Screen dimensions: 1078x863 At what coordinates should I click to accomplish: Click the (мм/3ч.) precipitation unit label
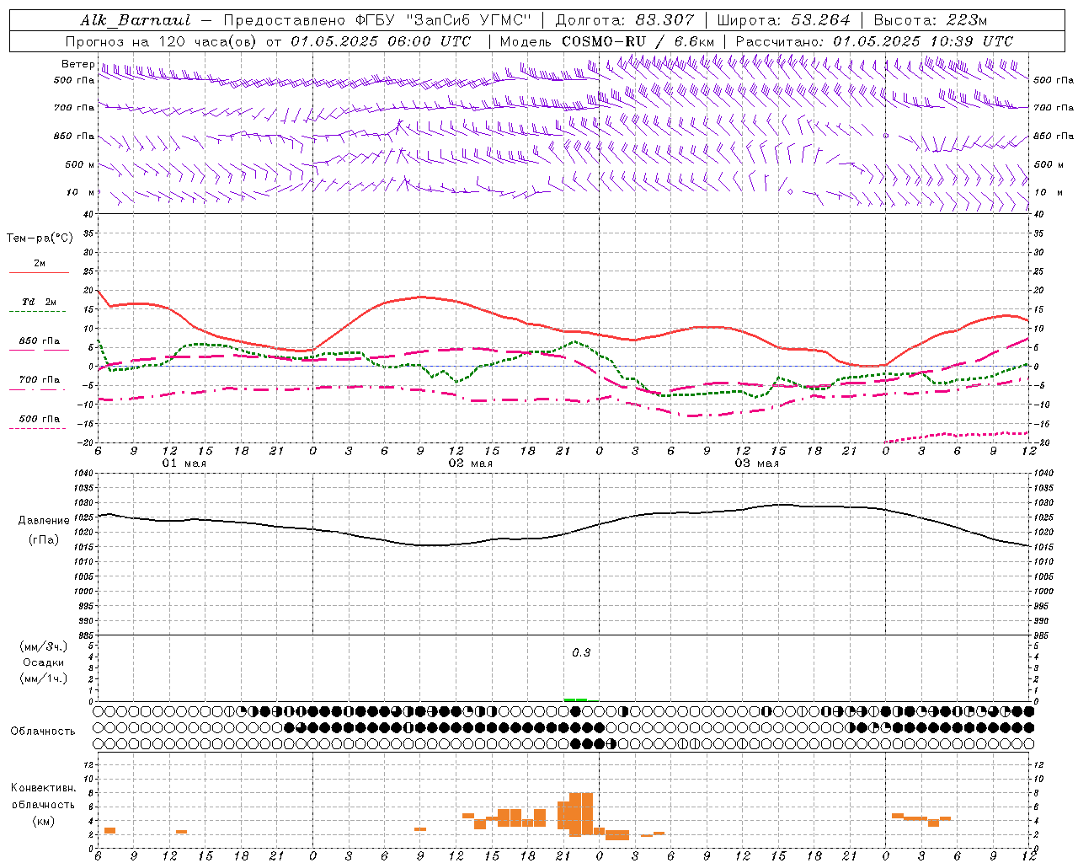click(44, 647)
